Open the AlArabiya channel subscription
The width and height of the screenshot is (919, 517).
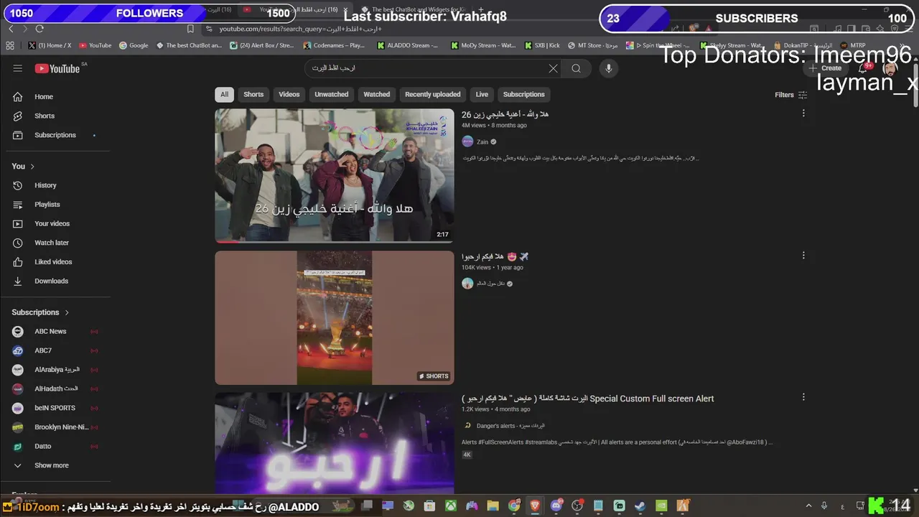[x=57, y=370]
